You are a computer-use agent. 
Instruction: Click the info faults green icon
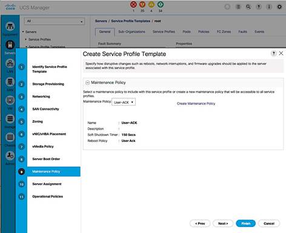pos(161,4)
